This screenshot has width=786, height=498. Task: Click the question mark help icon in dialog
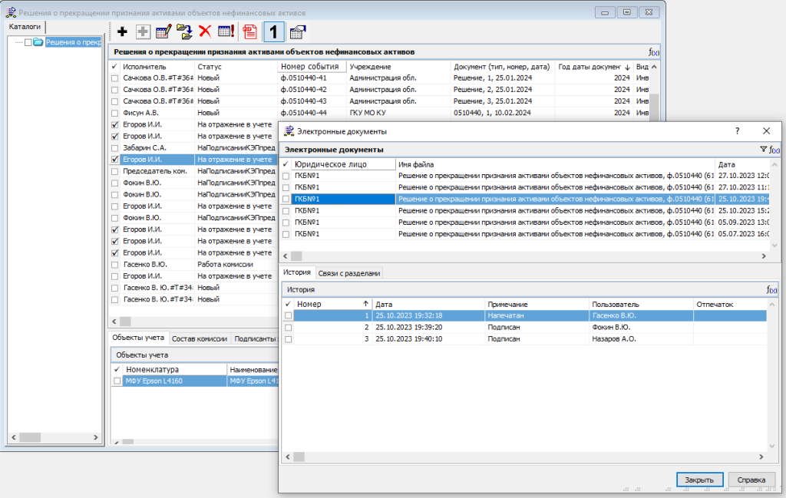pos(737,131)
